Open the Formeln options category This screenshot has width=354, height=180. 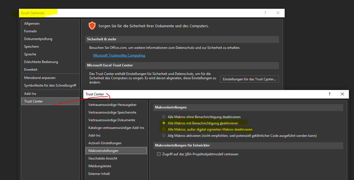30,31
